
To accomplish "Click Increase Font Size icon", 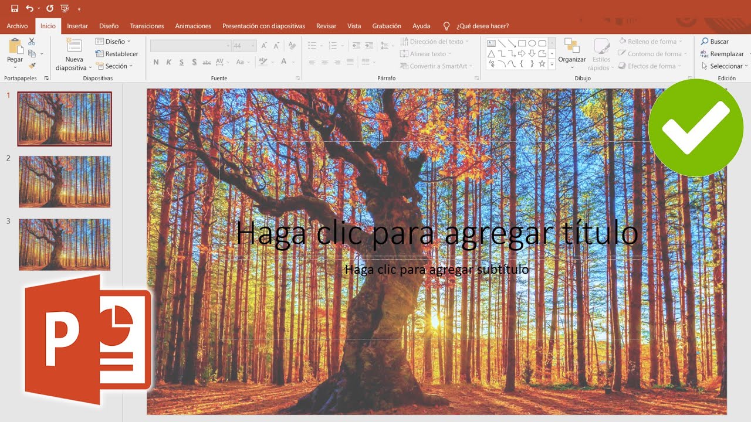I will pyautogui.click(x=264, y=46).
